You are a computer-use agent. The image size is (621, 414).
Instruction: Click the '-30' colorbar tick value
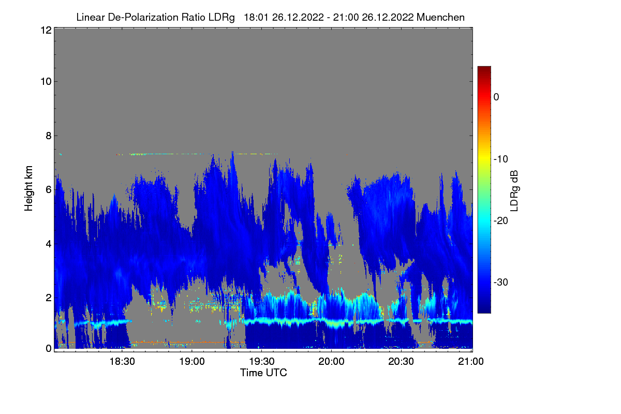tap(500, 282)
